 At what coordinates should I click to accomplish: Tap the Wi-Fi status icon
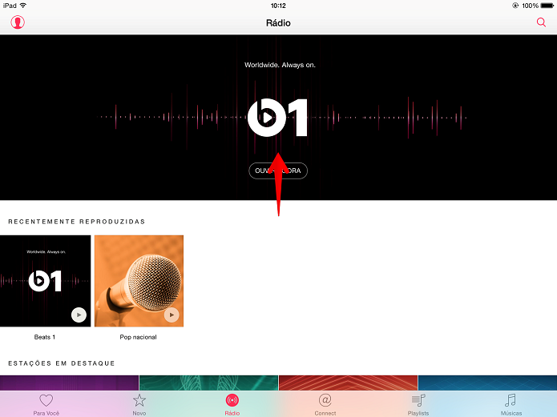pyautogui.click(x=23, y=6)
